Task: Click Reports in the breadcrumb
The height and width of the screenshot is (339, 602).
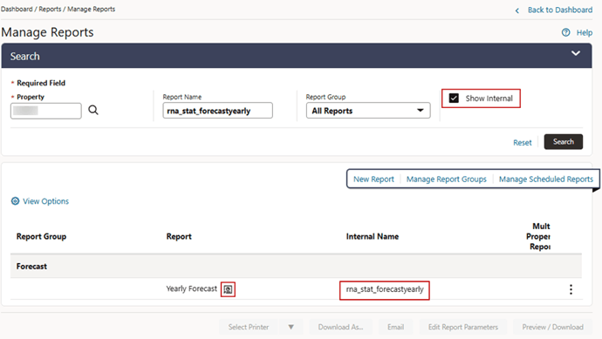Action: point(50,10)
